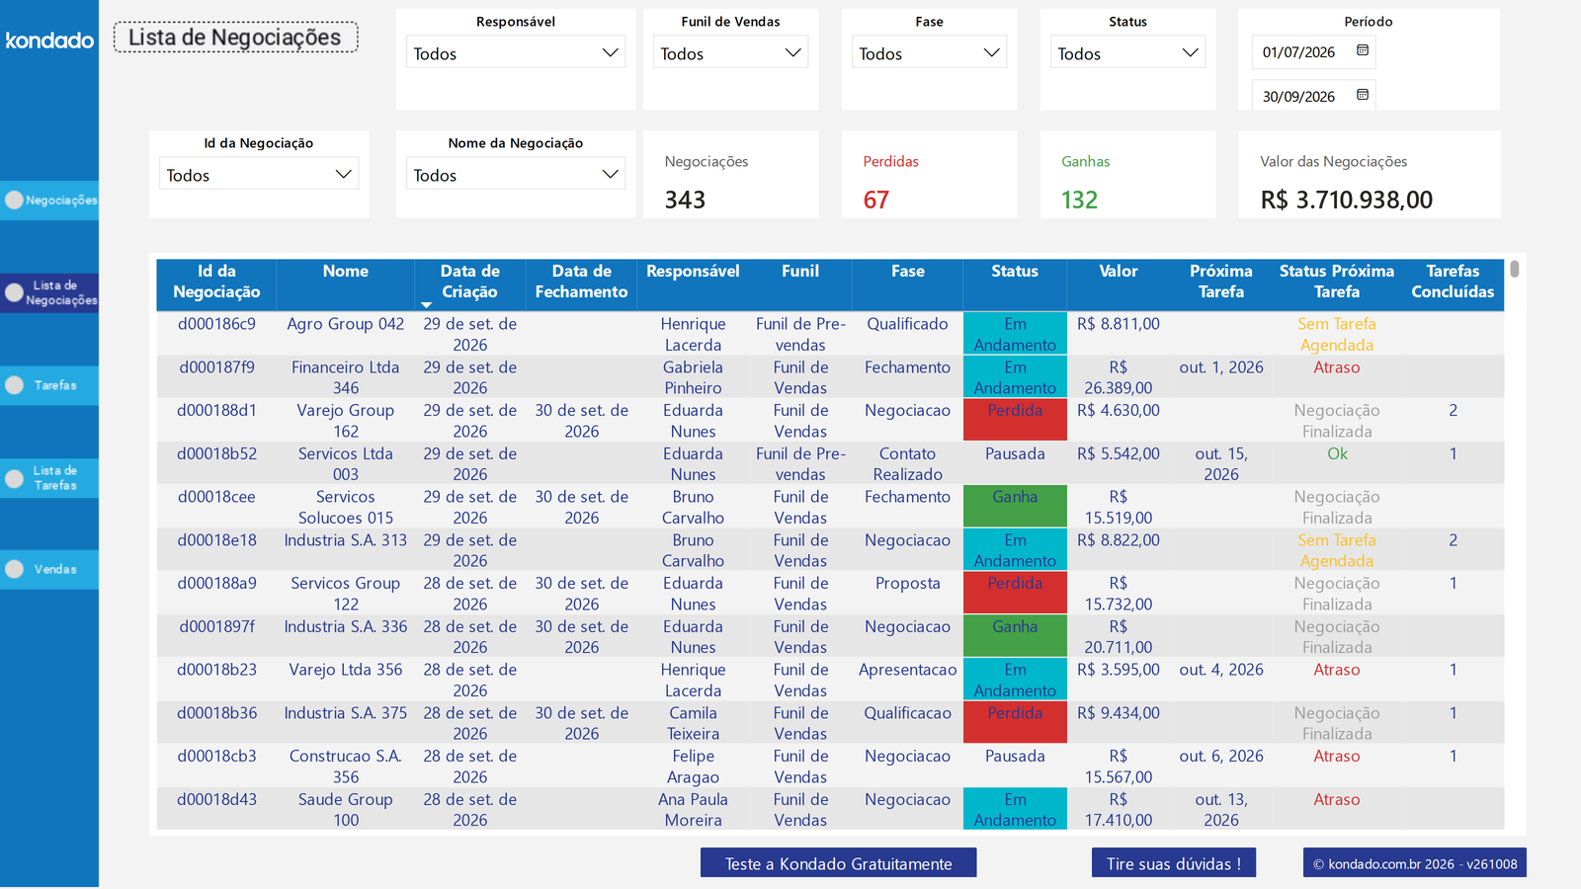
Task: Click Tire suas dúvidas button
Action: coord(1174,863)
